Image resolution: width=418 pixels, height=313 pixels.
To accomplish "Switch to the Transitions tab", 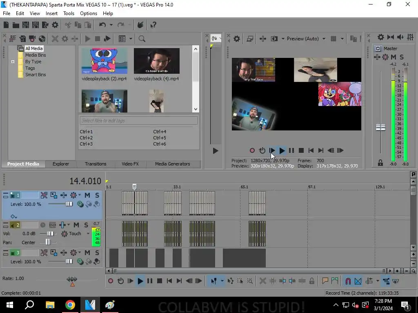I will pyautogui.click(x=96, y=164).
